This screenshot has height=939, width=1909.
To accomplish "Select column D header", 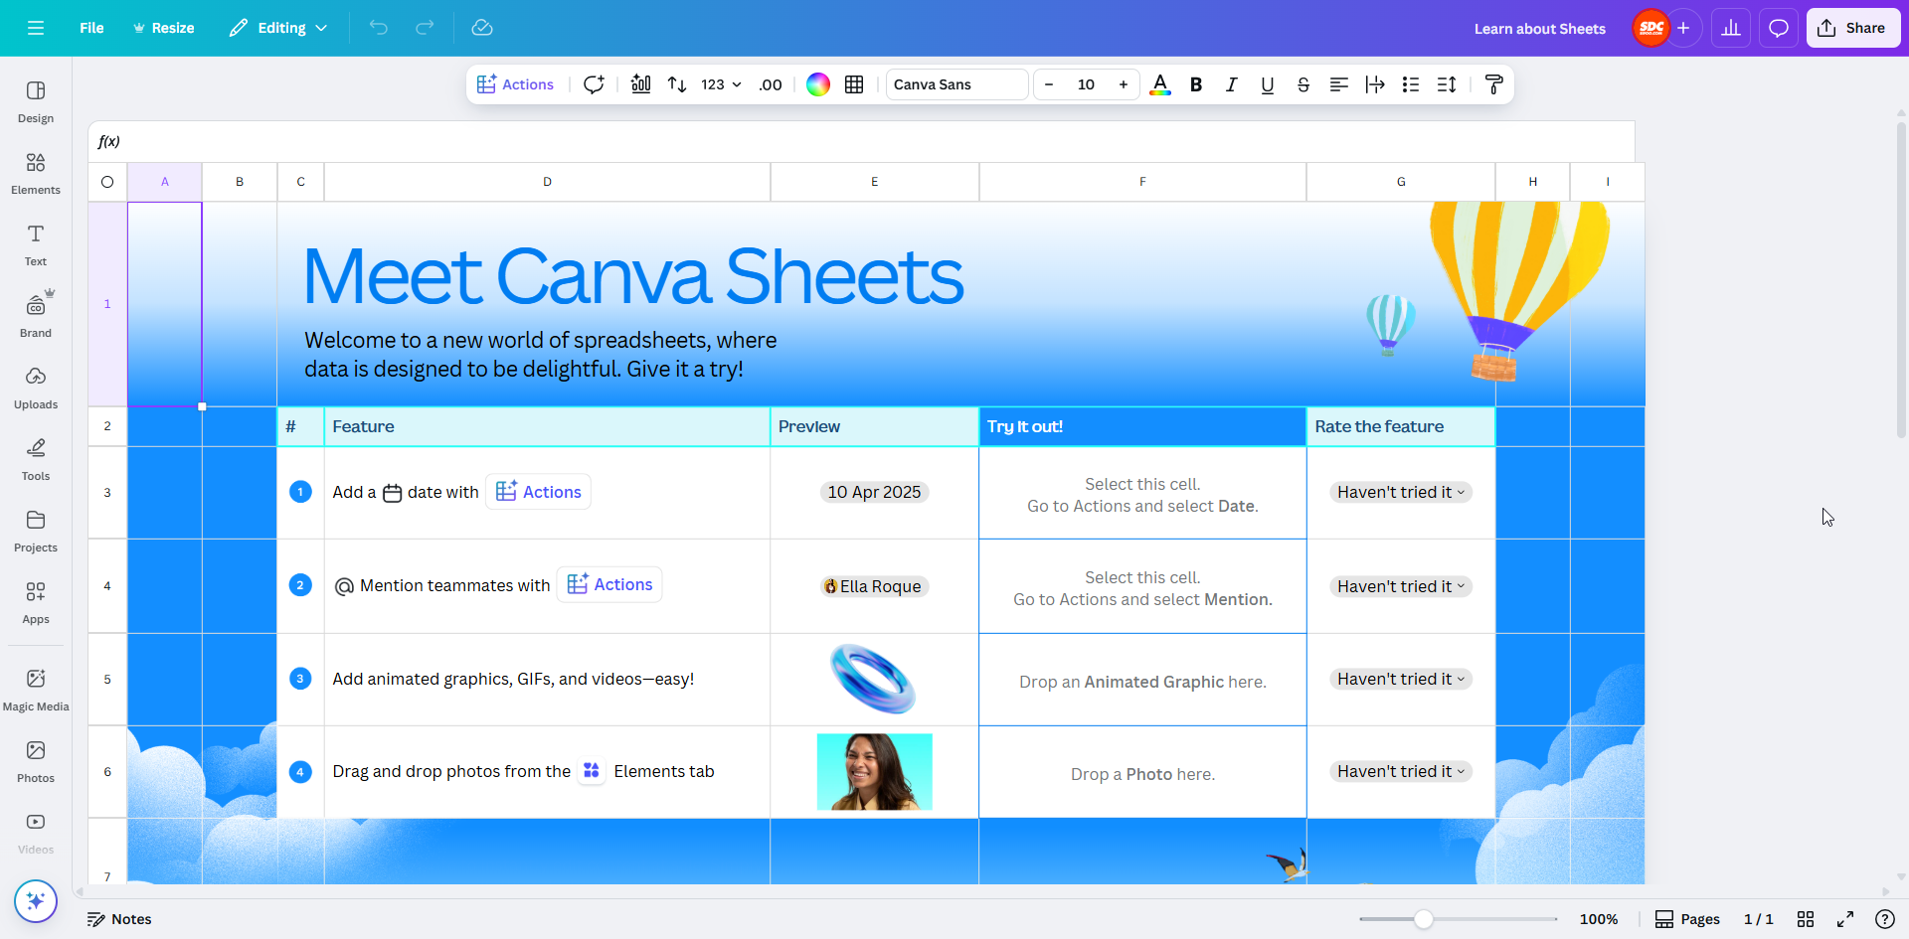I will (x=547, y=182).
